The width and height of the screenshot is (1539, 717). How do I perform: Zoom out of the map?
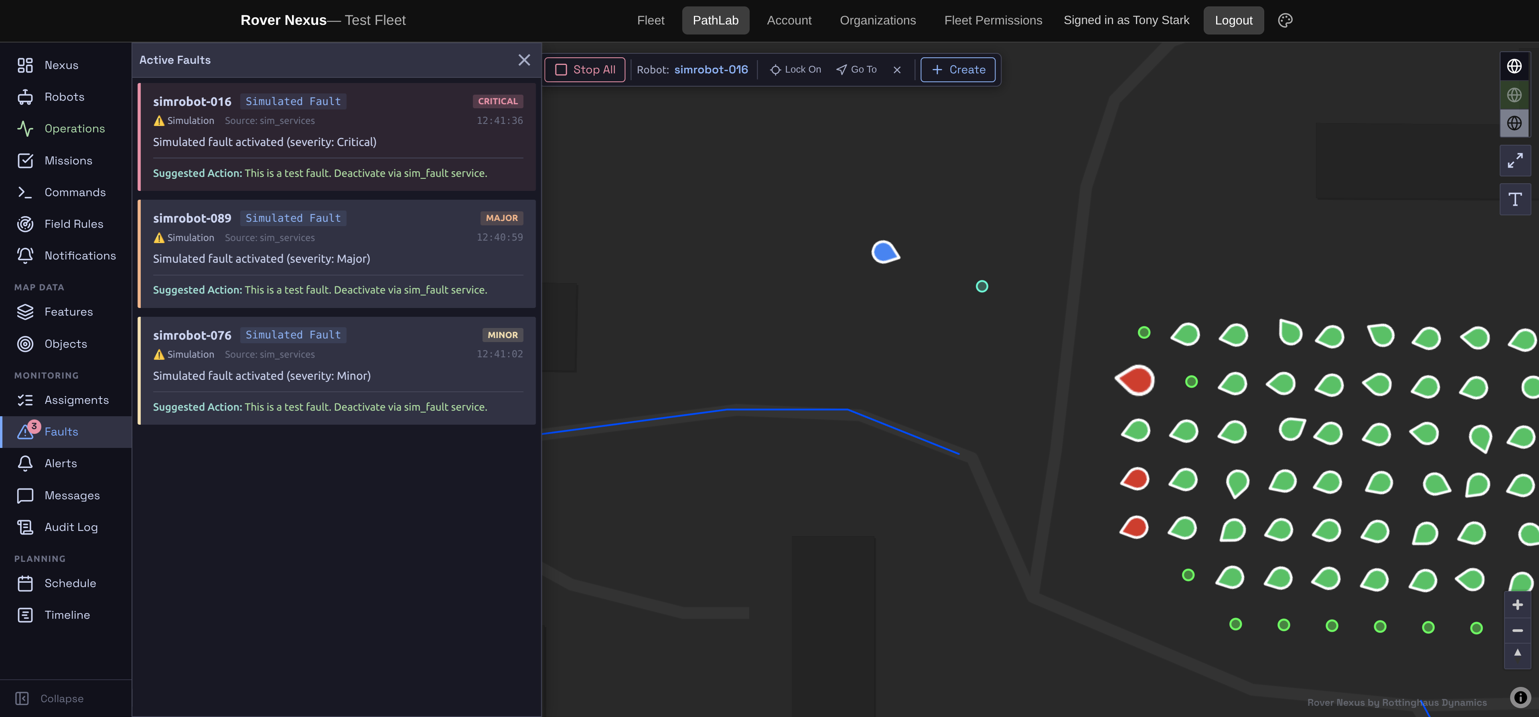(x=1517, y=630)
